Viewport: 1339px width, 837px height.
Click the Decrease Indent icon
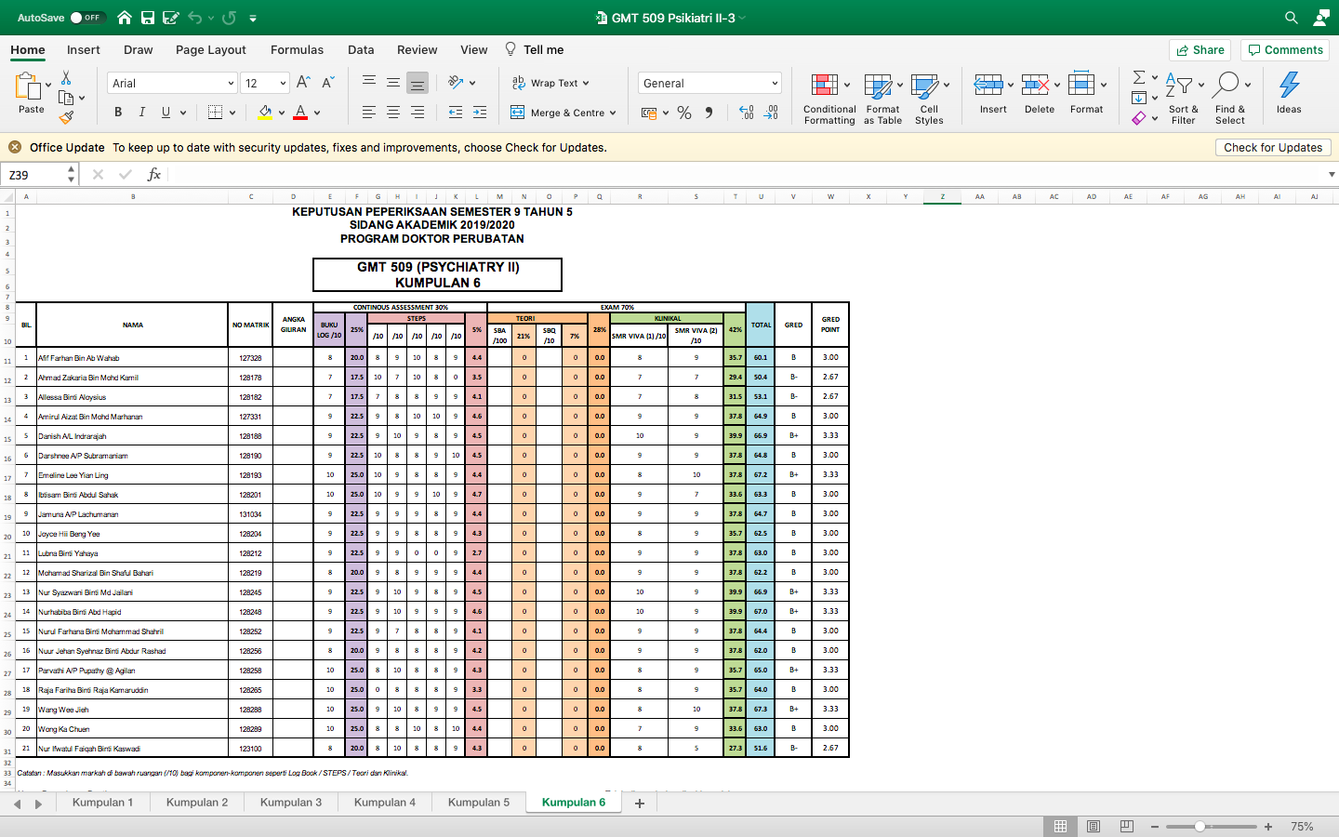tap(456, 113)
